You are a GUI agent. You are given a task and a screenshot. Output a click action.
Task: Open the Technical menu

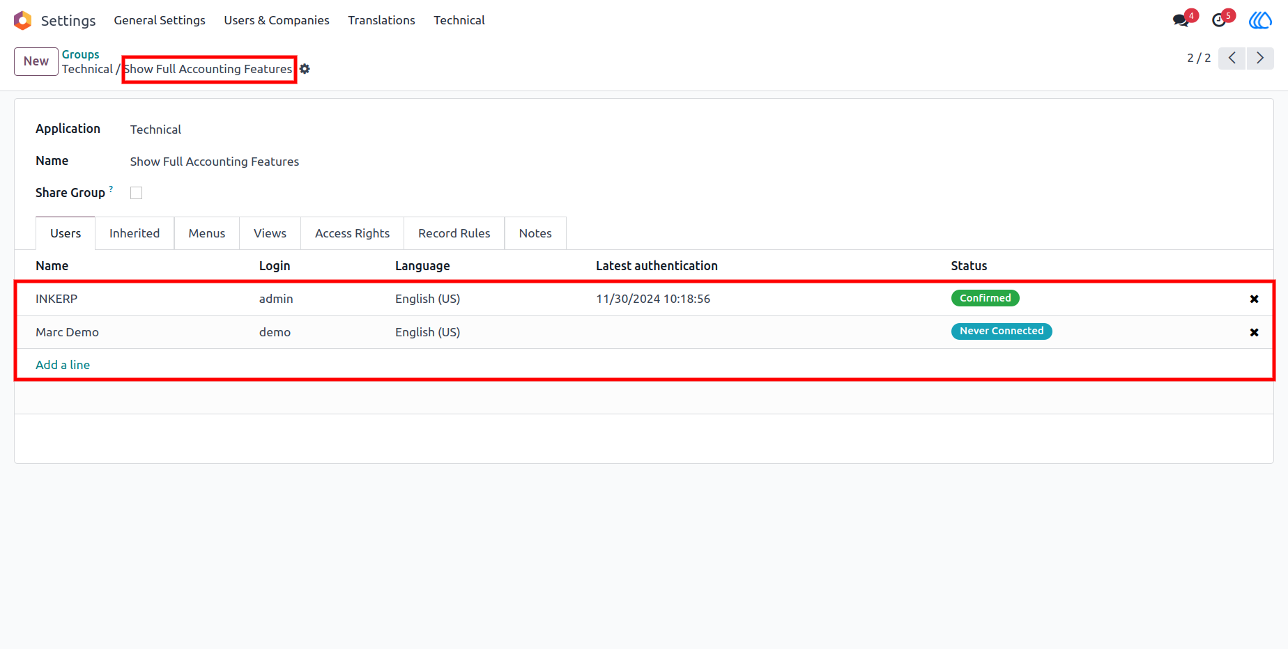[x=459, y=20]
